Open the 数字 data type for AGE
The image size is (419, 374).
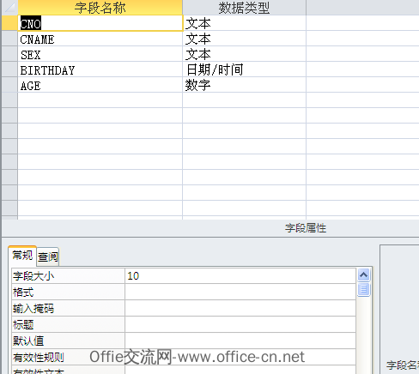tap(244, 85)
